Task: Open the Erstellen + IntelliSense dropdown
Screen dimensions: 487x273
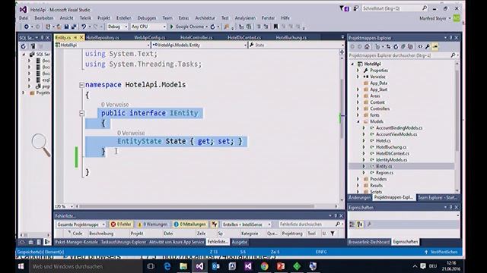Action: click(247, 224)
